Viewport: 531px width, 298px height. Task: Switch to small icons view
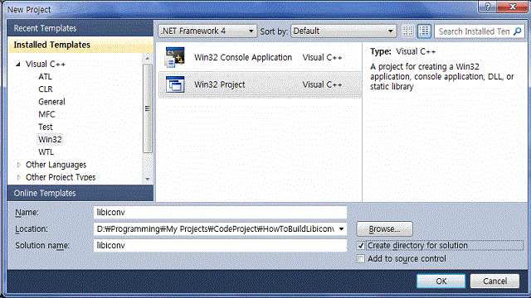pyautogui.click(x=407, y=31)
